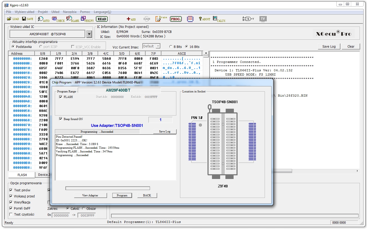Click the ASCII column header
Image resolution: width=367 pixels, height=229 pixels.
pyautogui.click(x=182, y=53)
